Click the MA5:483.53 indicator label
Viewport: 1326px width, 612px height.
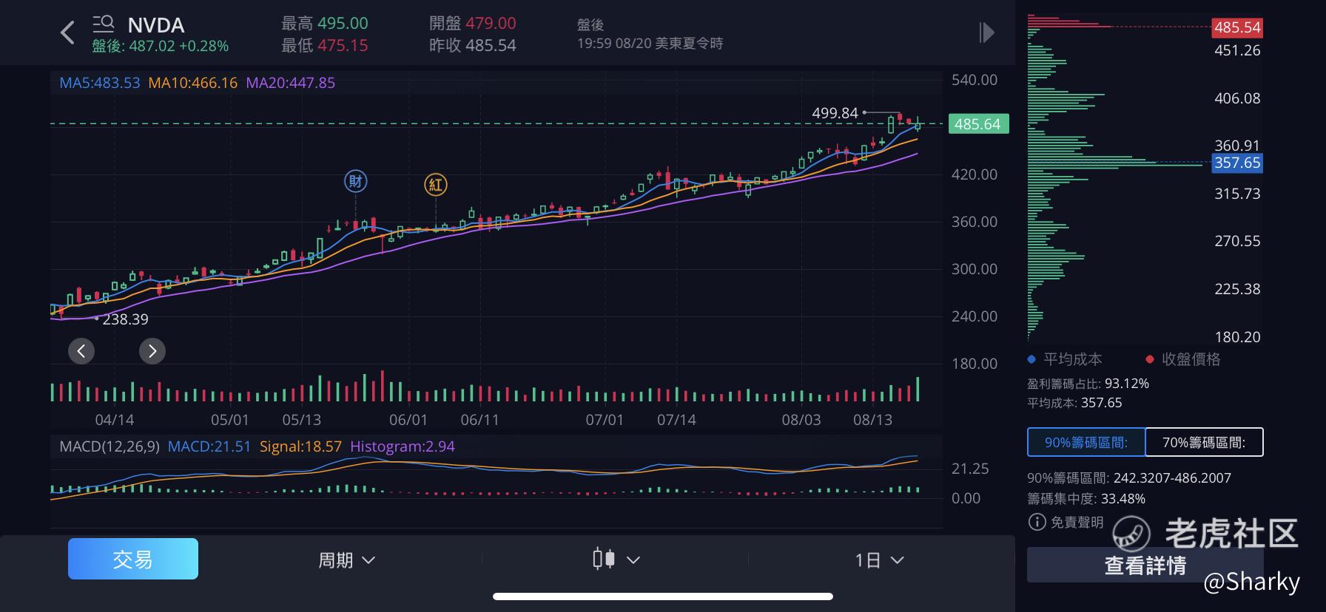coord(100,83)
